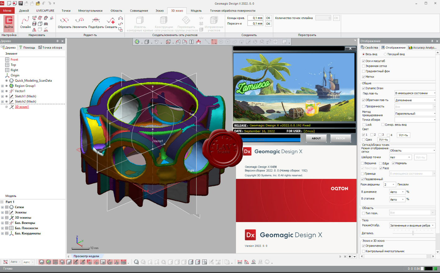Image resolution: width=440 pixels, height=273 pixels.
Task: Select the Подобрать fit tool
Action: (x=96, y=22)
